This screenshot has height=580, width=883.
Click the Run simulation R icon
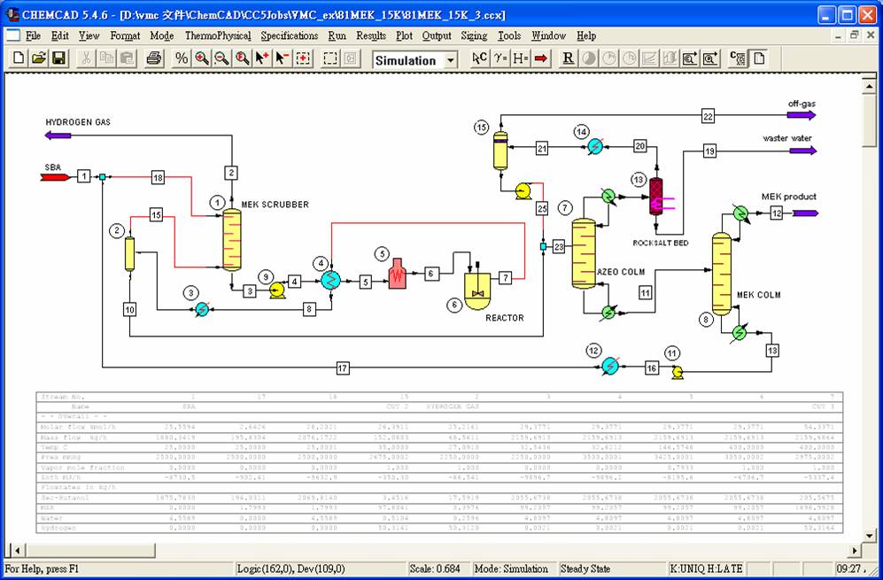pos(569,58)
